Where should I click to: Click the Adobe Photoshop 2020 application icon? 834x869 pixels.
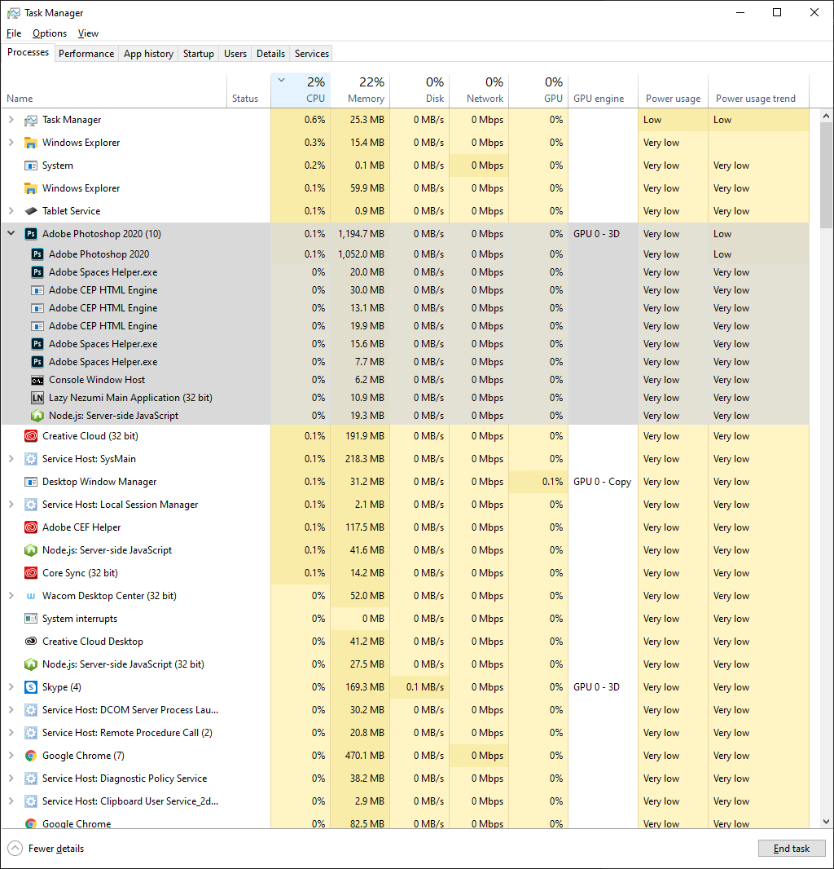click(x=31, y=234)
